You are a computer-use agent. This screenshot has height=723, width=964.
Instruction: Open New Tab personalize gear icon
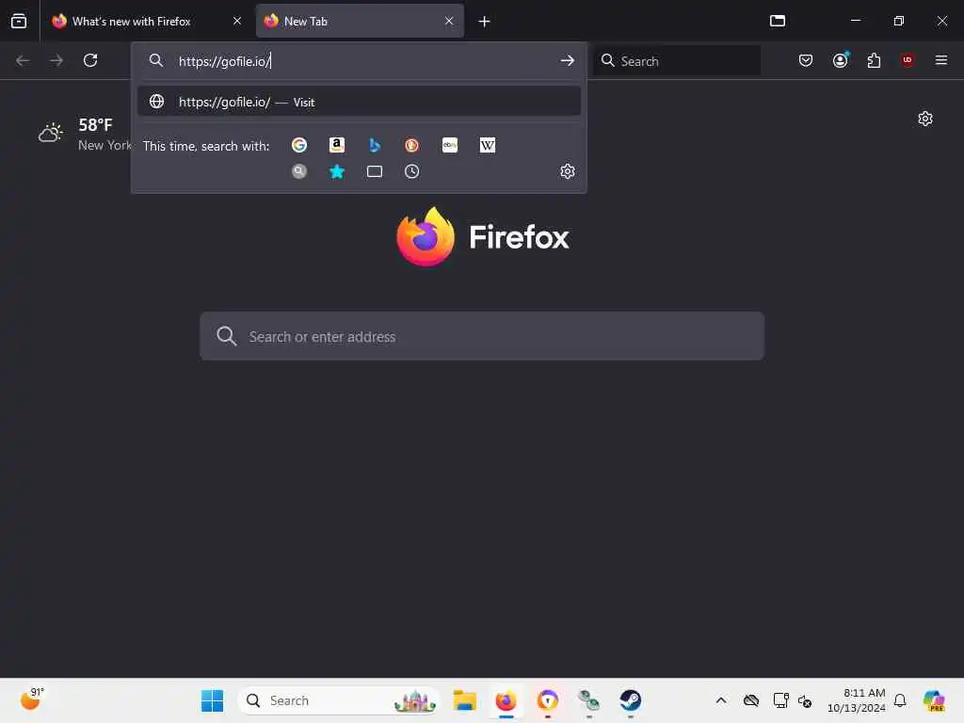[925, 119]
